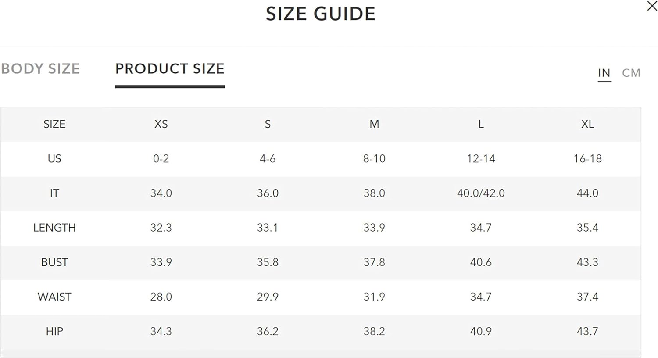Select the Product Size tab
Viewport: 658px width, 358px height.
point(170,69)
